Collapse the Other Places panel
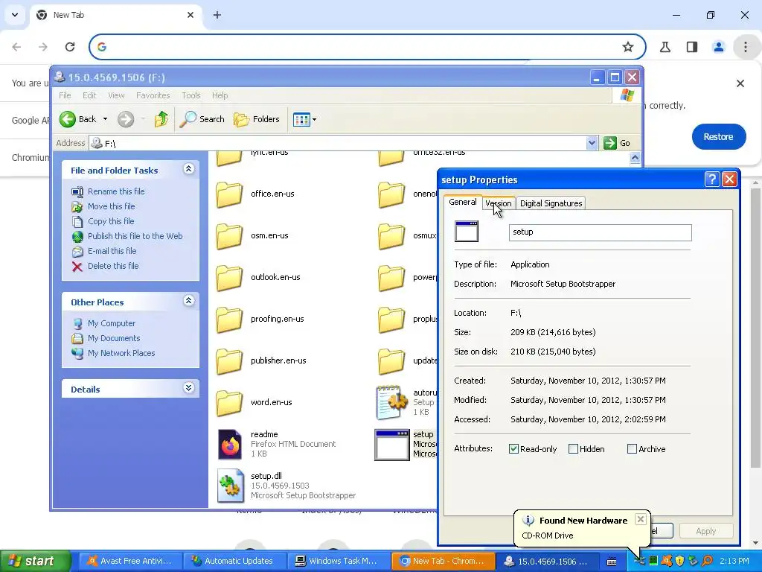 188,301
